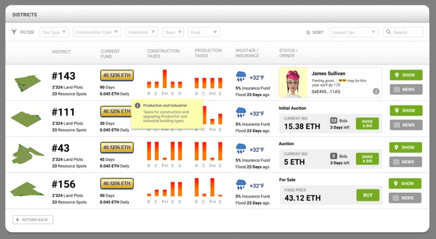Click the filter funnel icon
Viewport: 436px width, 239px height.
14,32
